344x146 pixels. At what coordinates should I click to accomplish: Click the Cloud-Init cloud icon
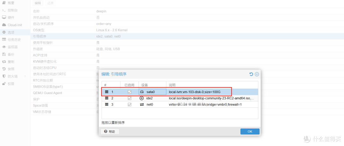(x=4, y=25)
